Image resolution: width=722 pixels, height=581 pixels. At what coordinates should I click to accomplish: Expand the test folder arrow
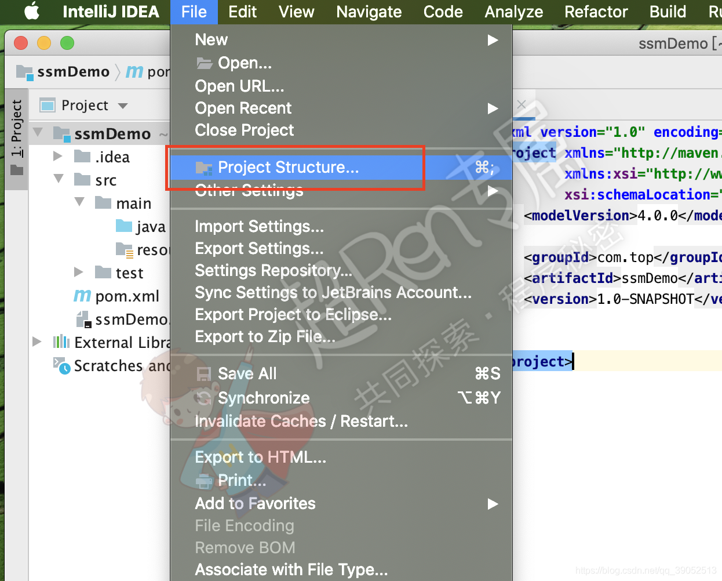(78, 272)
